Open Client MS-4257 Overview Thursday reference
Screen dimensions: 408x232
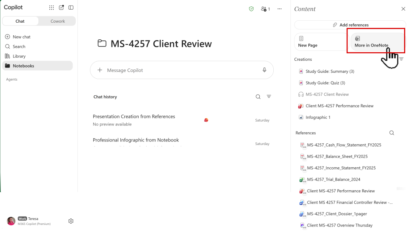[x=339, y=225]
